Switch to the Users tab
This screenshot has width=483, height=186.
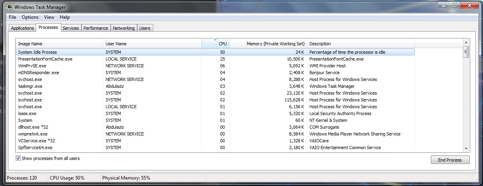click(145, 28)
